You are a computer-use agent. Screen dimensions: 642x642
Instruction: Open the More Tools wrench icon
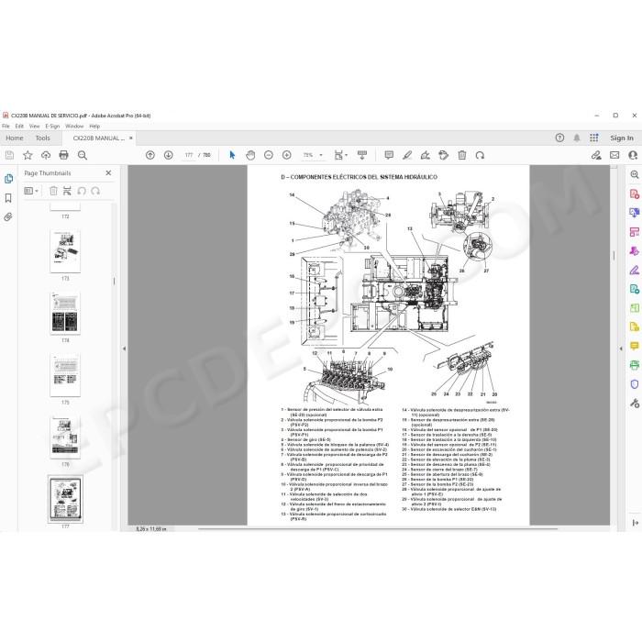(x=635, y=404)
